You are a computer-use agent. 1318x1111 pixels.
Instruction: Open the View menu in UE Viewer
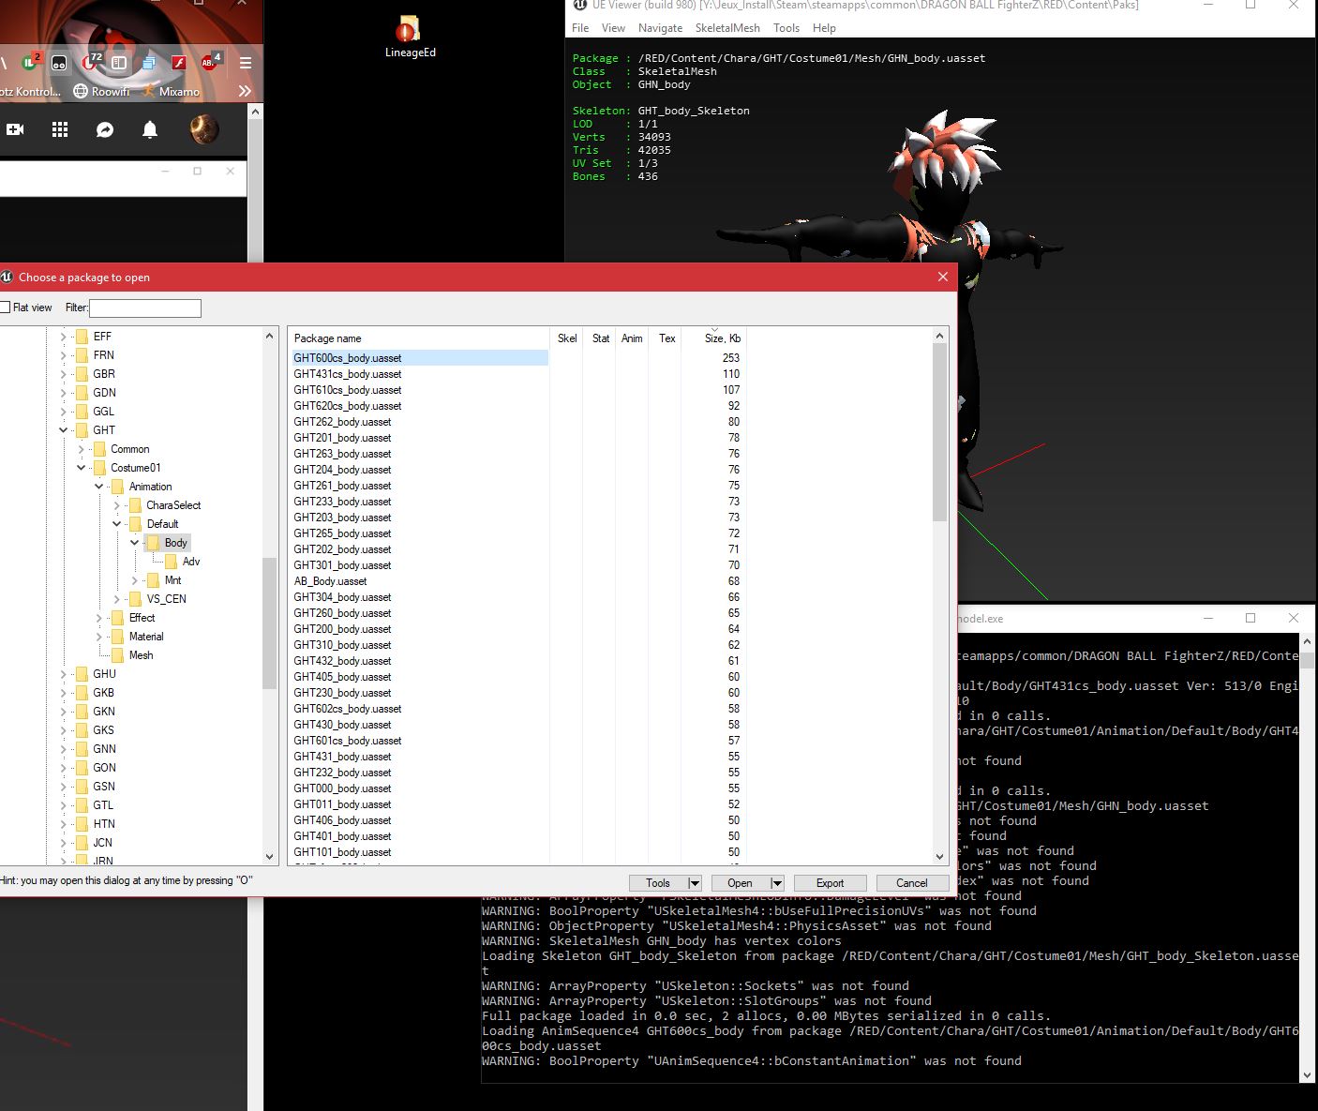click(x=613, y=28)
